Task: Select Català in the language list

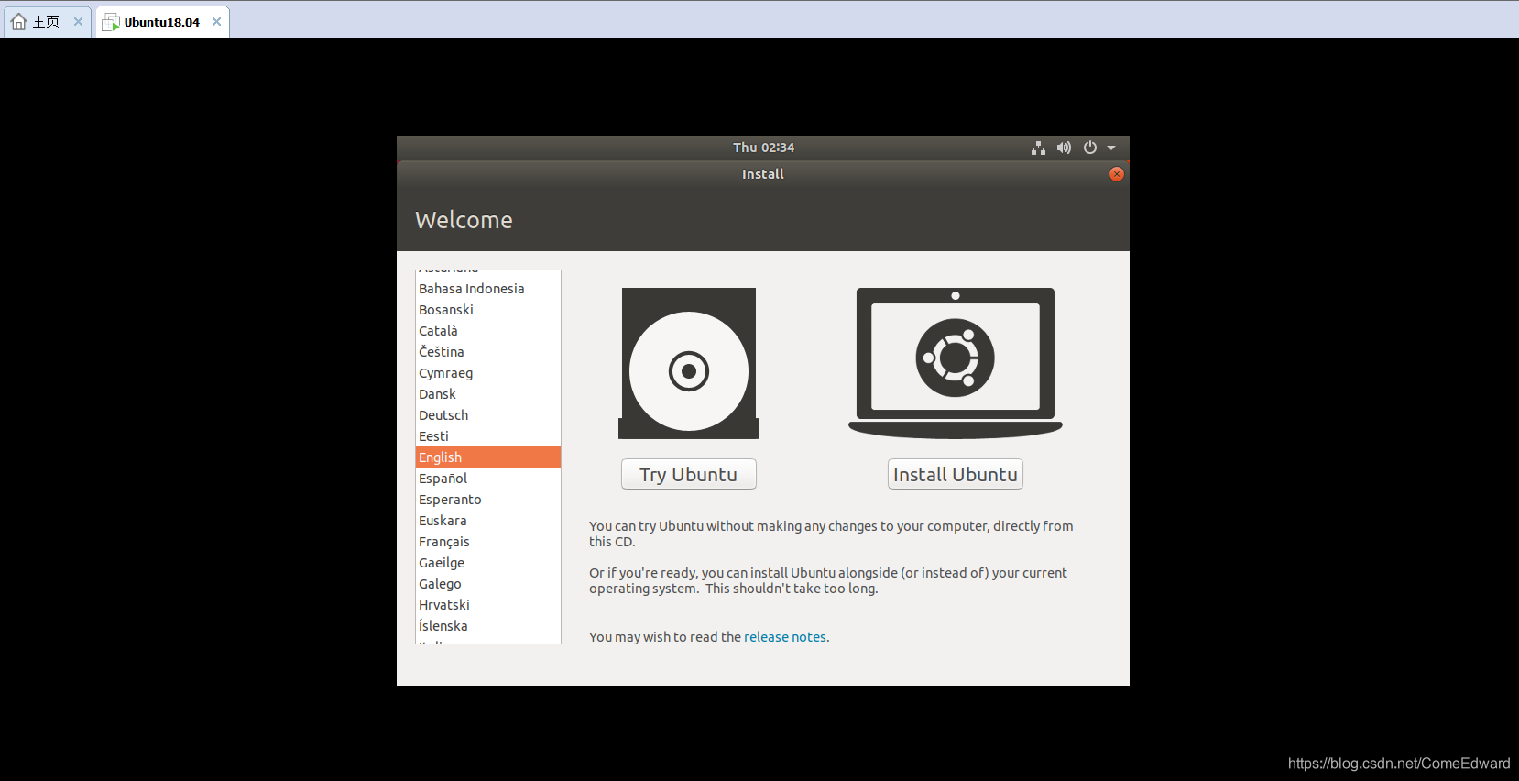Action: 488,331
